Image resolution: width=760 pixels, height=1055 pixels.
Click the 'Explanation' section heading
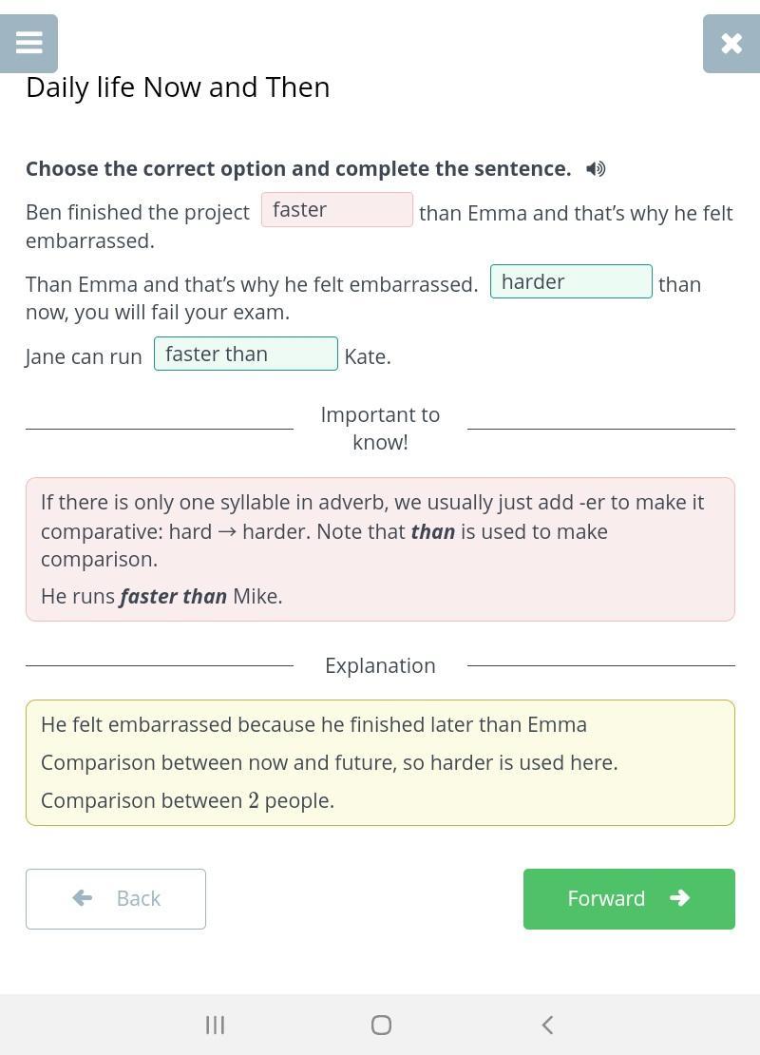(380, 665)
